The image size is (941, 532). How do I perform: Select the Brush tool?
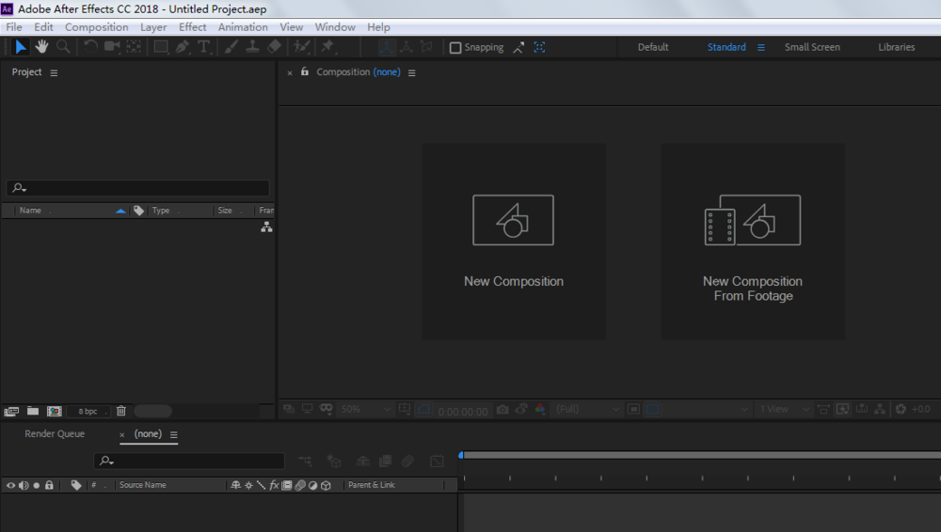(x=231, y=47)
